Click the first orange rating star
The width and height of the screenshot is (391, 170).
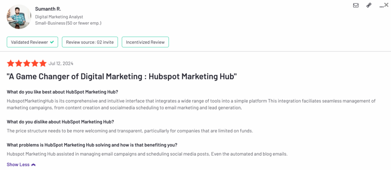tap(10, 64)
